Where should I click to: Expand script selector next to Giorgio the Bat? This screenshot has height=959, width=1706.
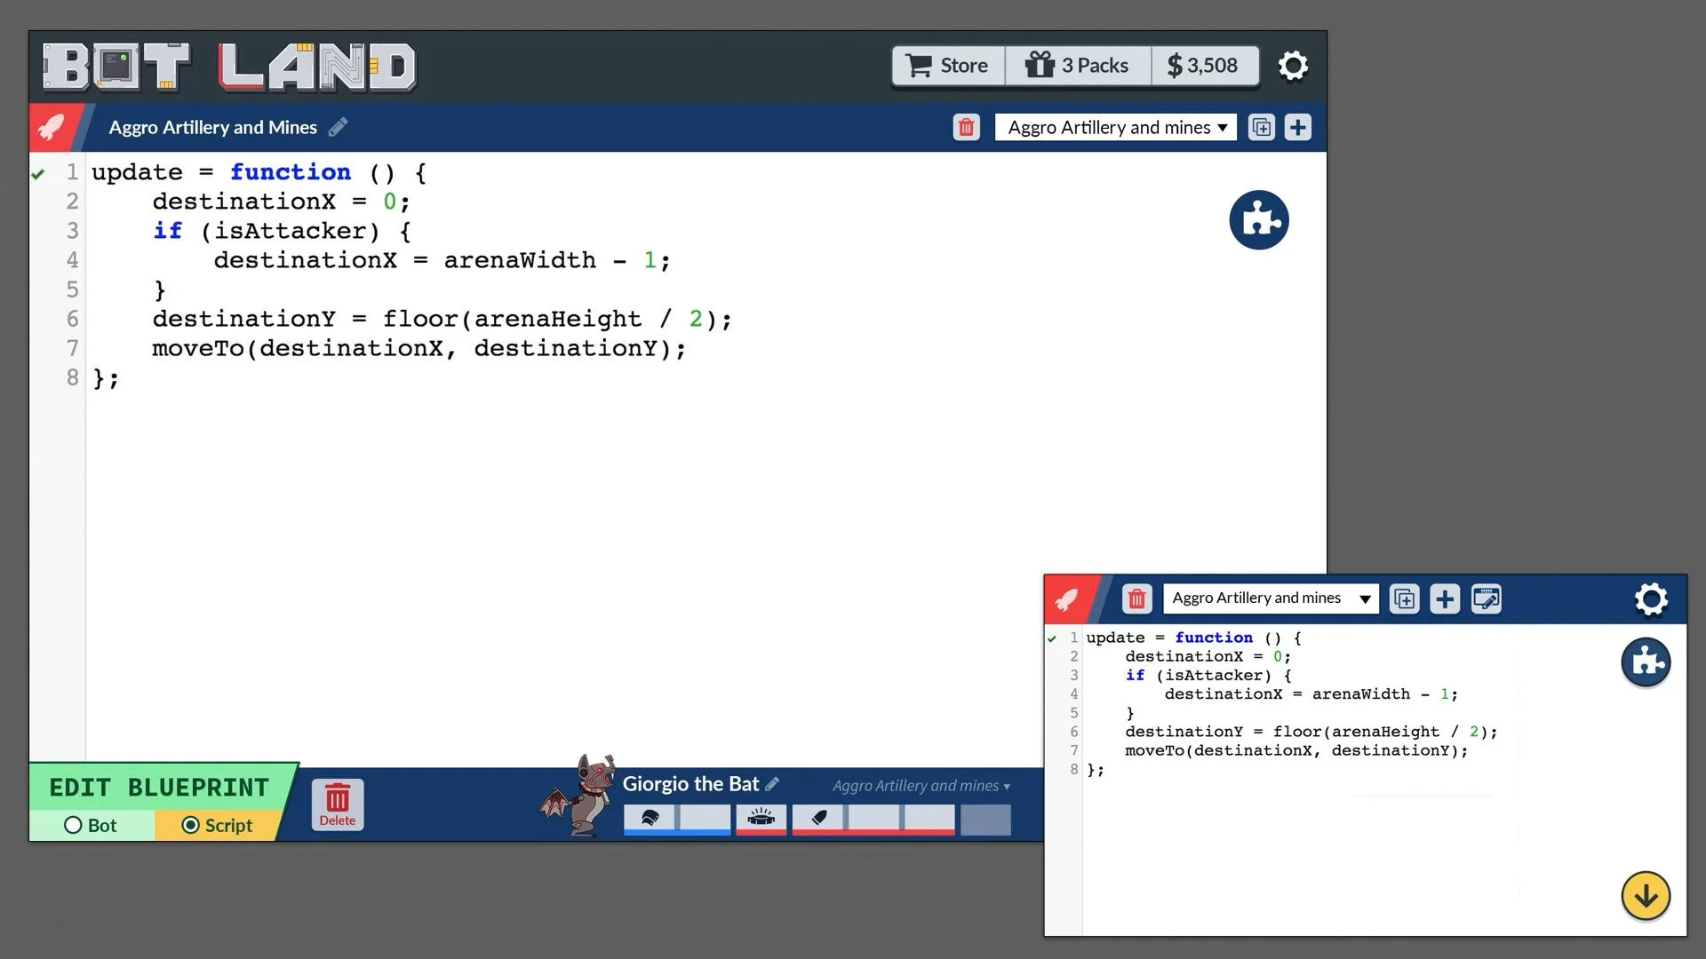pos(921,786)
